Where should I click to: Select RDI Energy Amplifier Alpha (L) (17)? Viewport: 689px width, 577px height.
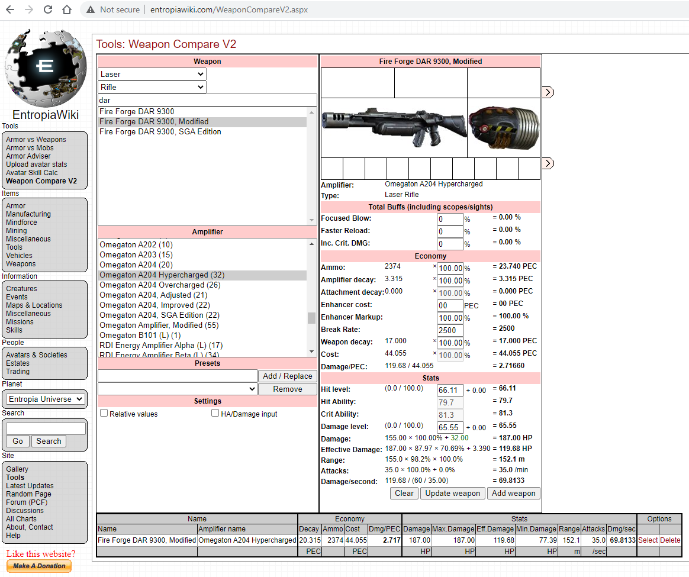click(202, 346)
